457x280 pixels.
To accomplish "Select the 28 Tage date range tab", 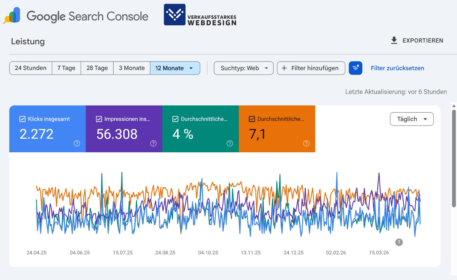I will click(97, 68).
